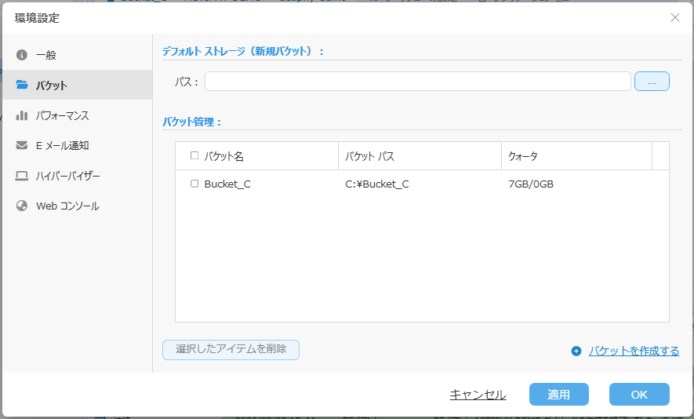Select the バケット settings tab
Viewport: 694px width, 419px height.
(x=78, y=85)
